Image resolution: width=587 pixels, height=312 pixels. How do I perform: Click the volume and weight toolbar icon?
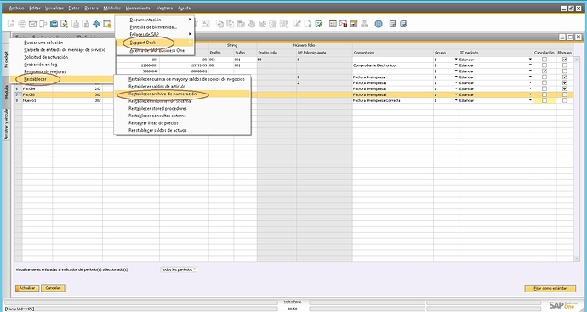(262, 24)
